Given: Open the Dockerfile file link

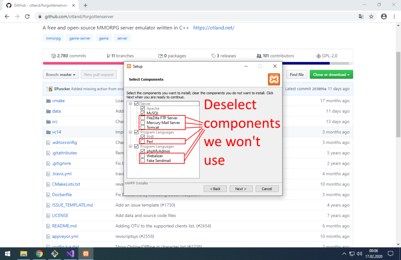Looking at the screenshot, I should 62,195.
